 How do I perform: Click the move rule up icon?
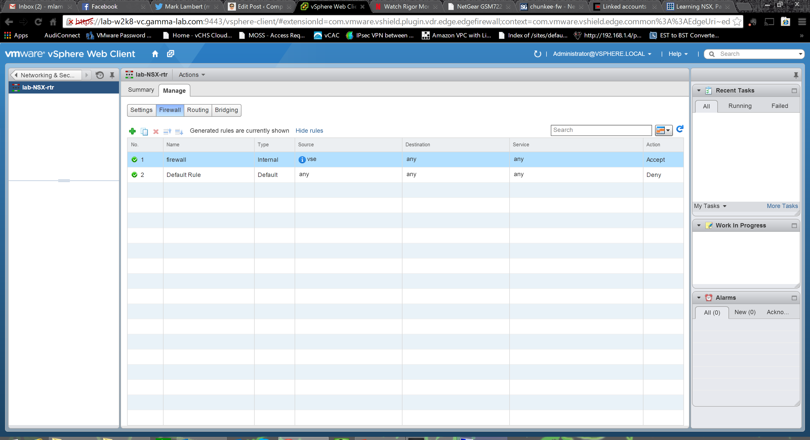[167, 131]
